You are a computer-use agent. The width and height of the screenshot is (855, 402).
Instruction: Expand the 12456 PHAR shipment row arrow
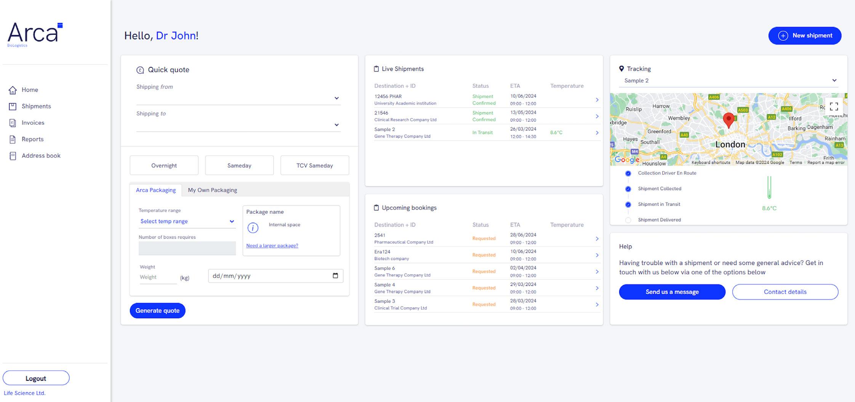(597, 100)
